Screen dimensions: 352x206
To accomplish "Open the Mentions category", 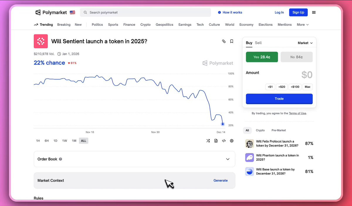I will (285, 25).
